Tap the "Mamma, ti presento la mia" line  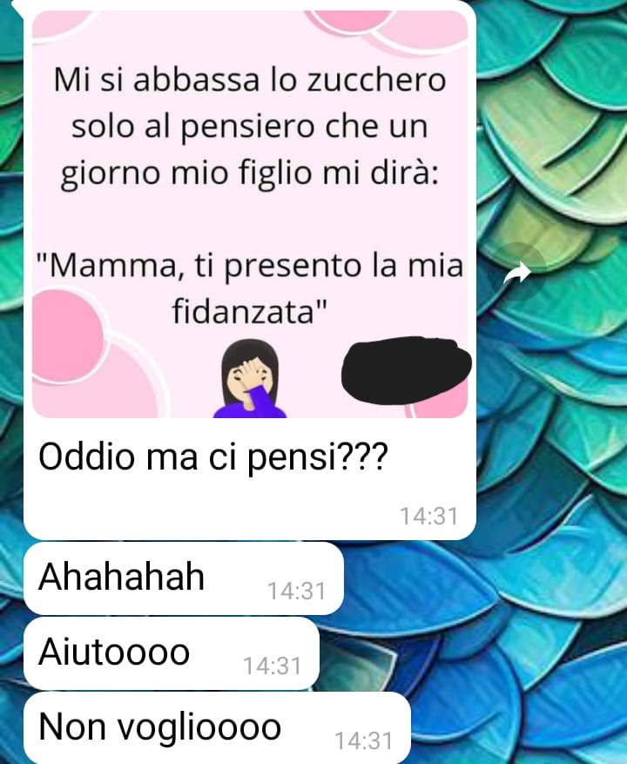click(x=250, y=266)
